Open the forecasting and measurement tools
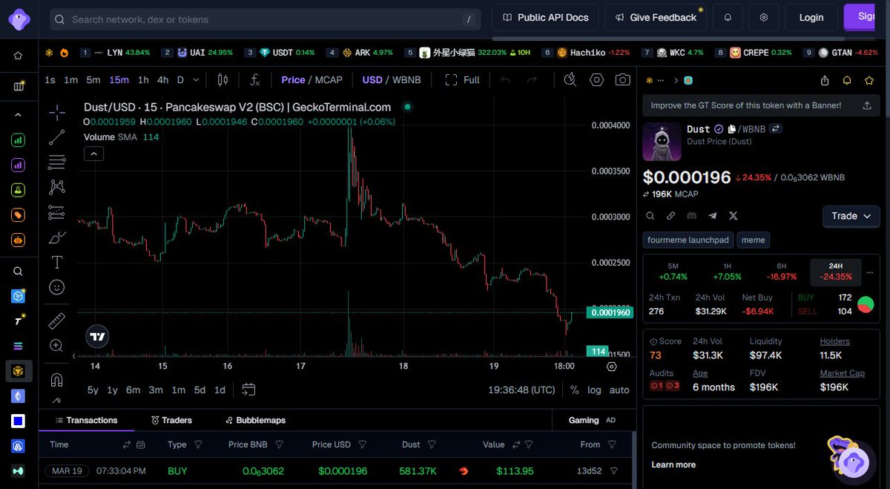This screenshot has width=890, height=489. [57, 213]
